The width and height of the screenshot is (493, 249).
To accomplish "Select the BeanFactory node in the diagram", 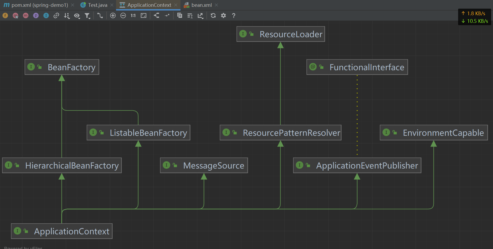I will [62, 67].
